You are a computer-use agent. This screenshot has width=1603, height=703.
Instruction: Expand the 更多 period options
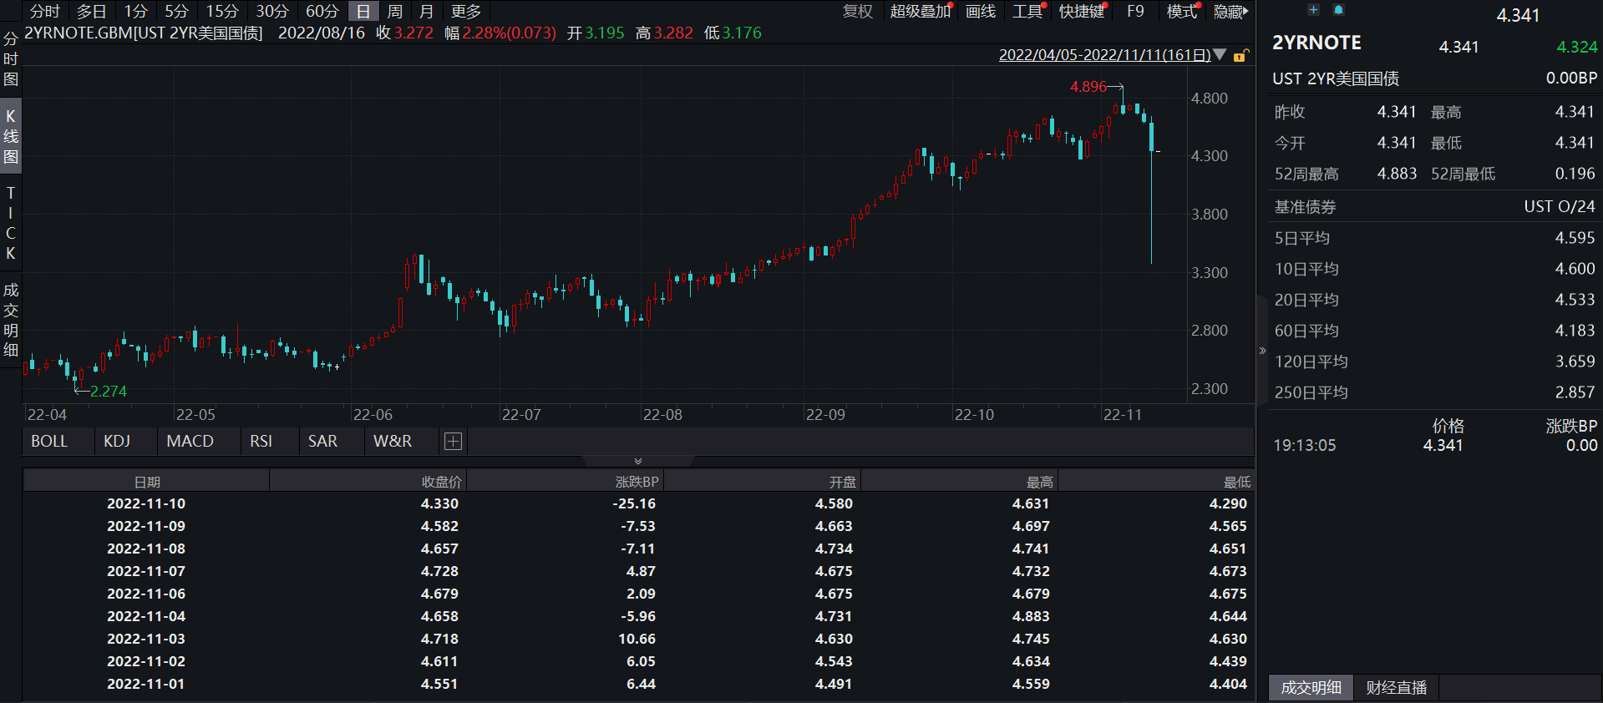[x=465, y=12]
